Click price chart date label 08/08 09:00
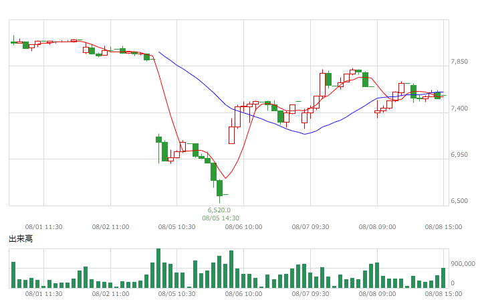The height and width of the screenshot is (300, 480). click(377, 227)
